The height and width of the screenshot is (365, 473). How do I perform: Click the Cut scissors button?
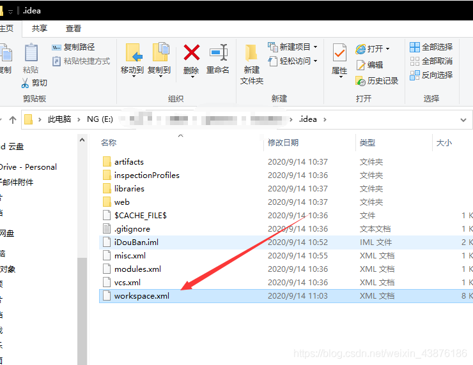click(x=34, y=83)
